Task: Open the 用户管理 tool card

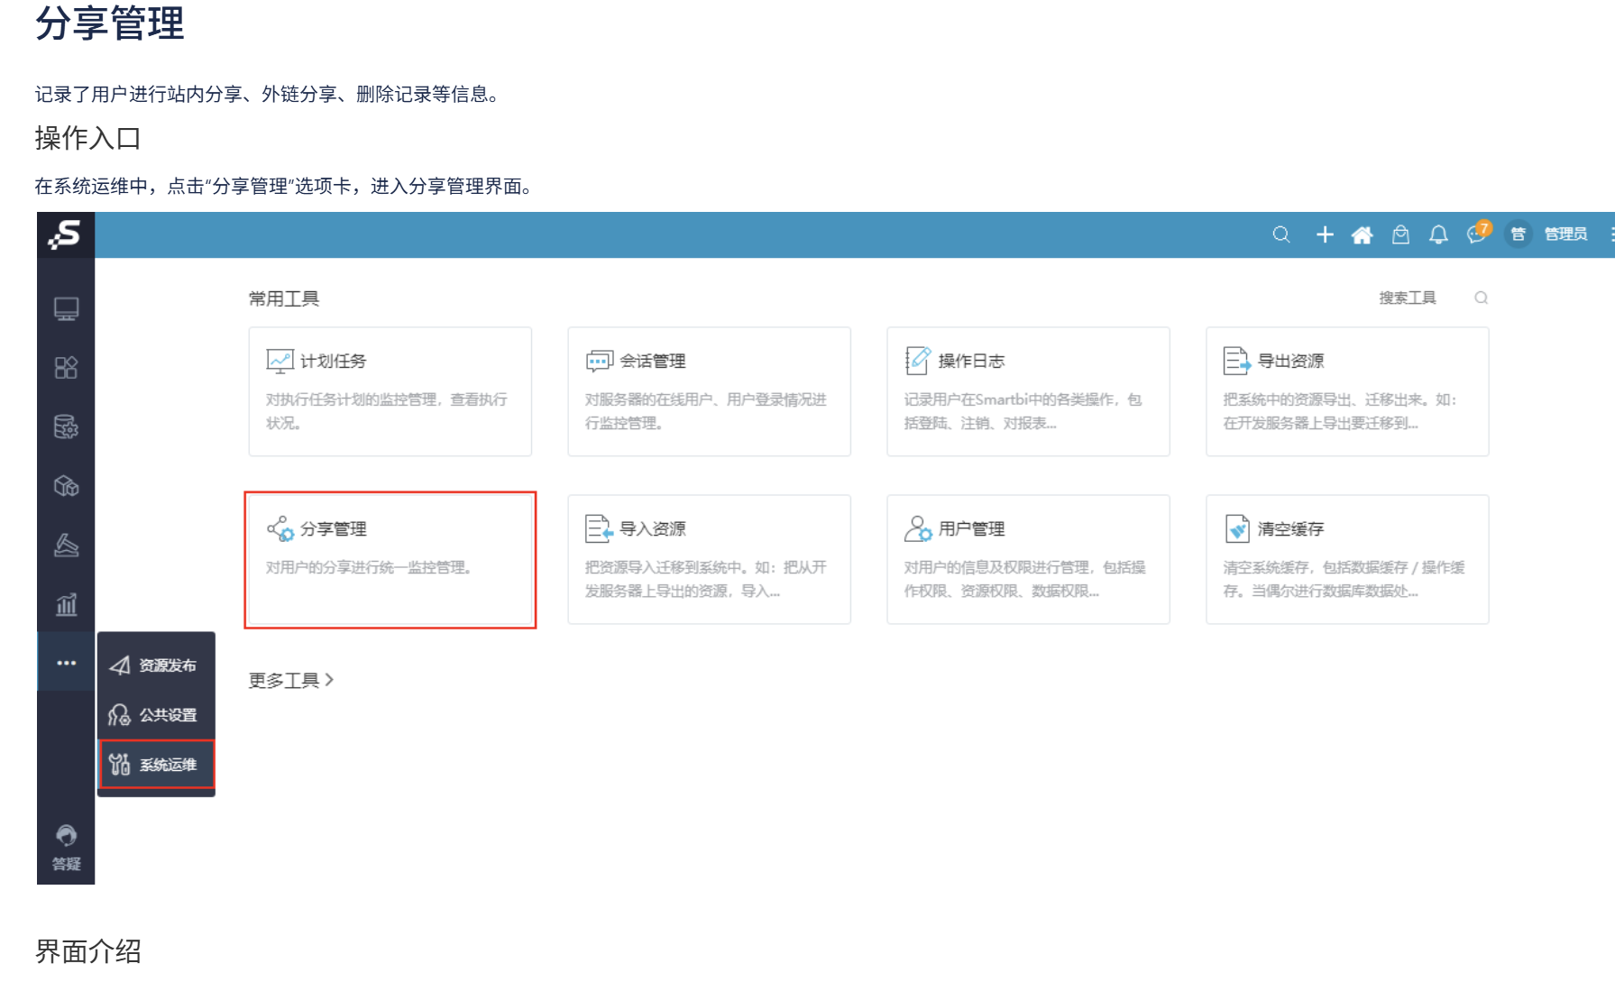Action: pyautogui.click(x=1028, y=559)
